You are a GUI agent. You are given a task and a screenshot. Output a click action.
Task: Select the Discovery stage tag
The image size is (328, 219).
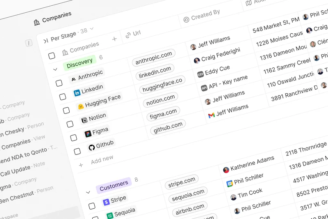point(80,63)
